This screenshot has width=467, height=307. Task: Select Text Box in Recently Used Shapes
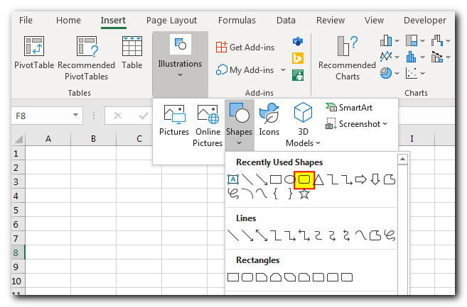click(233, 179)
